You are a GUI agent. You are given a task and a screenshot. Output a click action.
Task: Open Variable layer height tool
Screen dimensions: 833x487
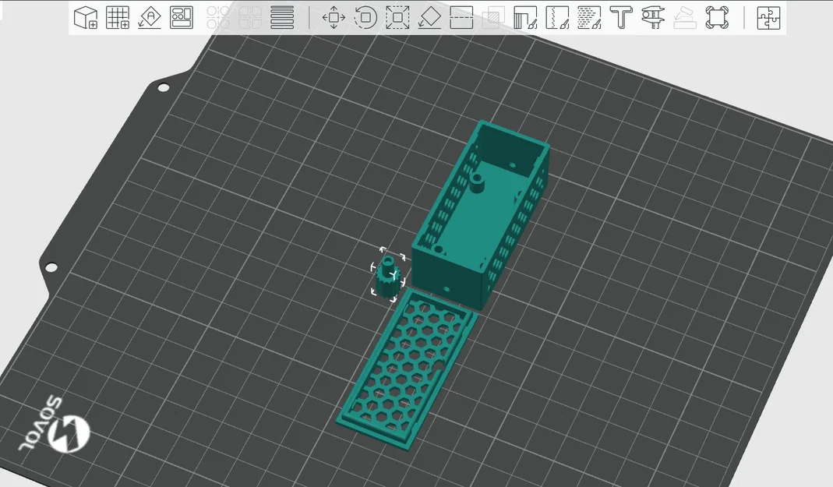pos(282,17)
